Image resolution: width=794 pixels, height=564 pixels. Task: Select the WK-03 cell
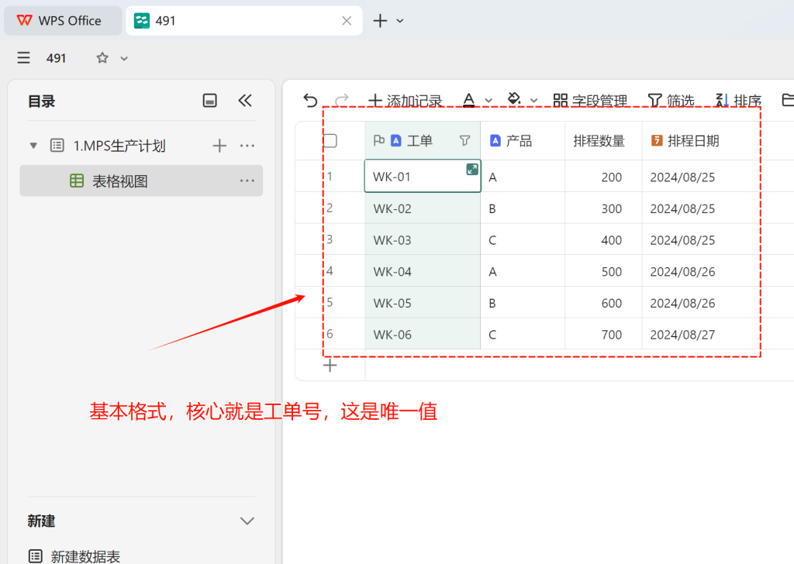[423, 239]
